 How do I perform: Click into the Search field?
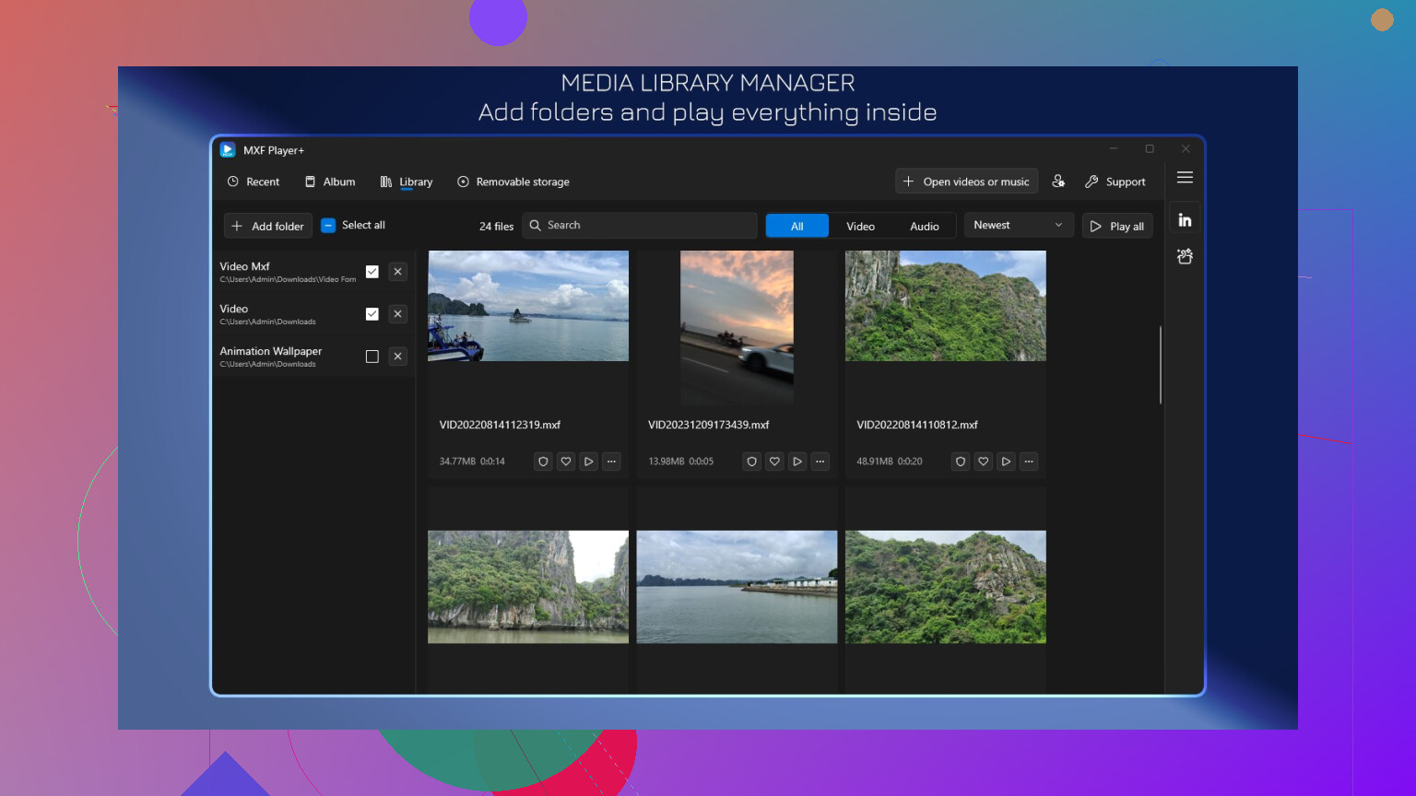(x=645, y=226)
